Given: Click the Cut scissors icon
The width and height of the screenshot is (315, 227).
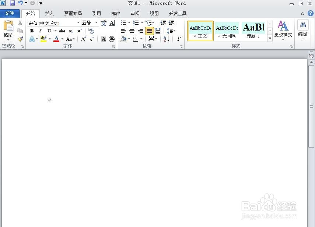Looking at the screenshot, I should click(20, 23).
